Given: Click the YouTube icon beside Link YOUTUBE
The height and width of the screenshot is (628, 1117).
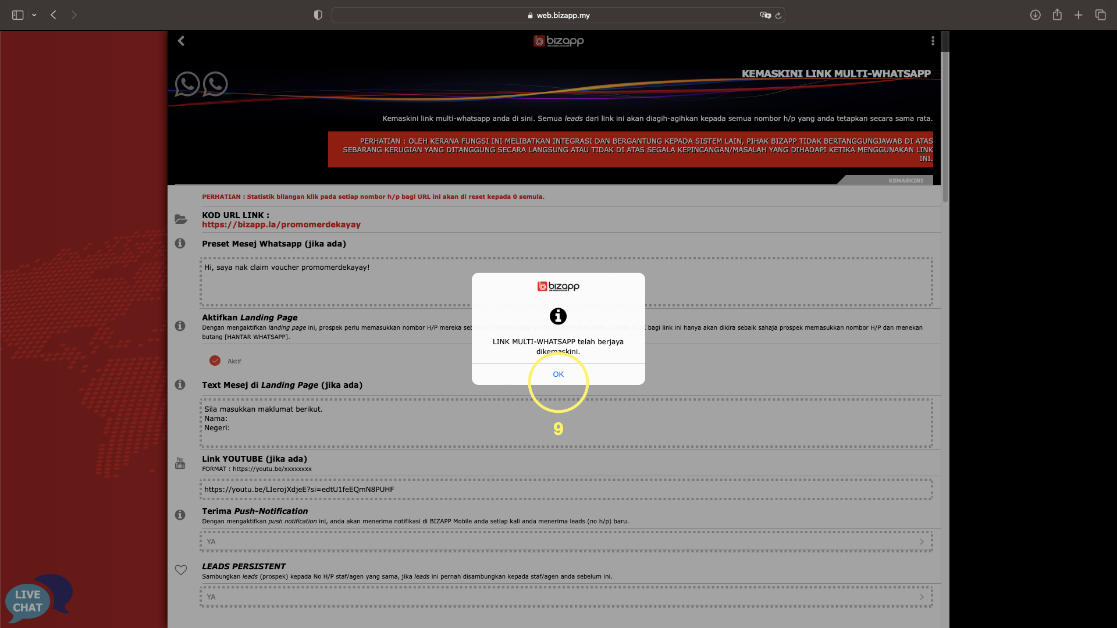Looking at the screenshot, I should pyautogui.click(x=180, y=463).
